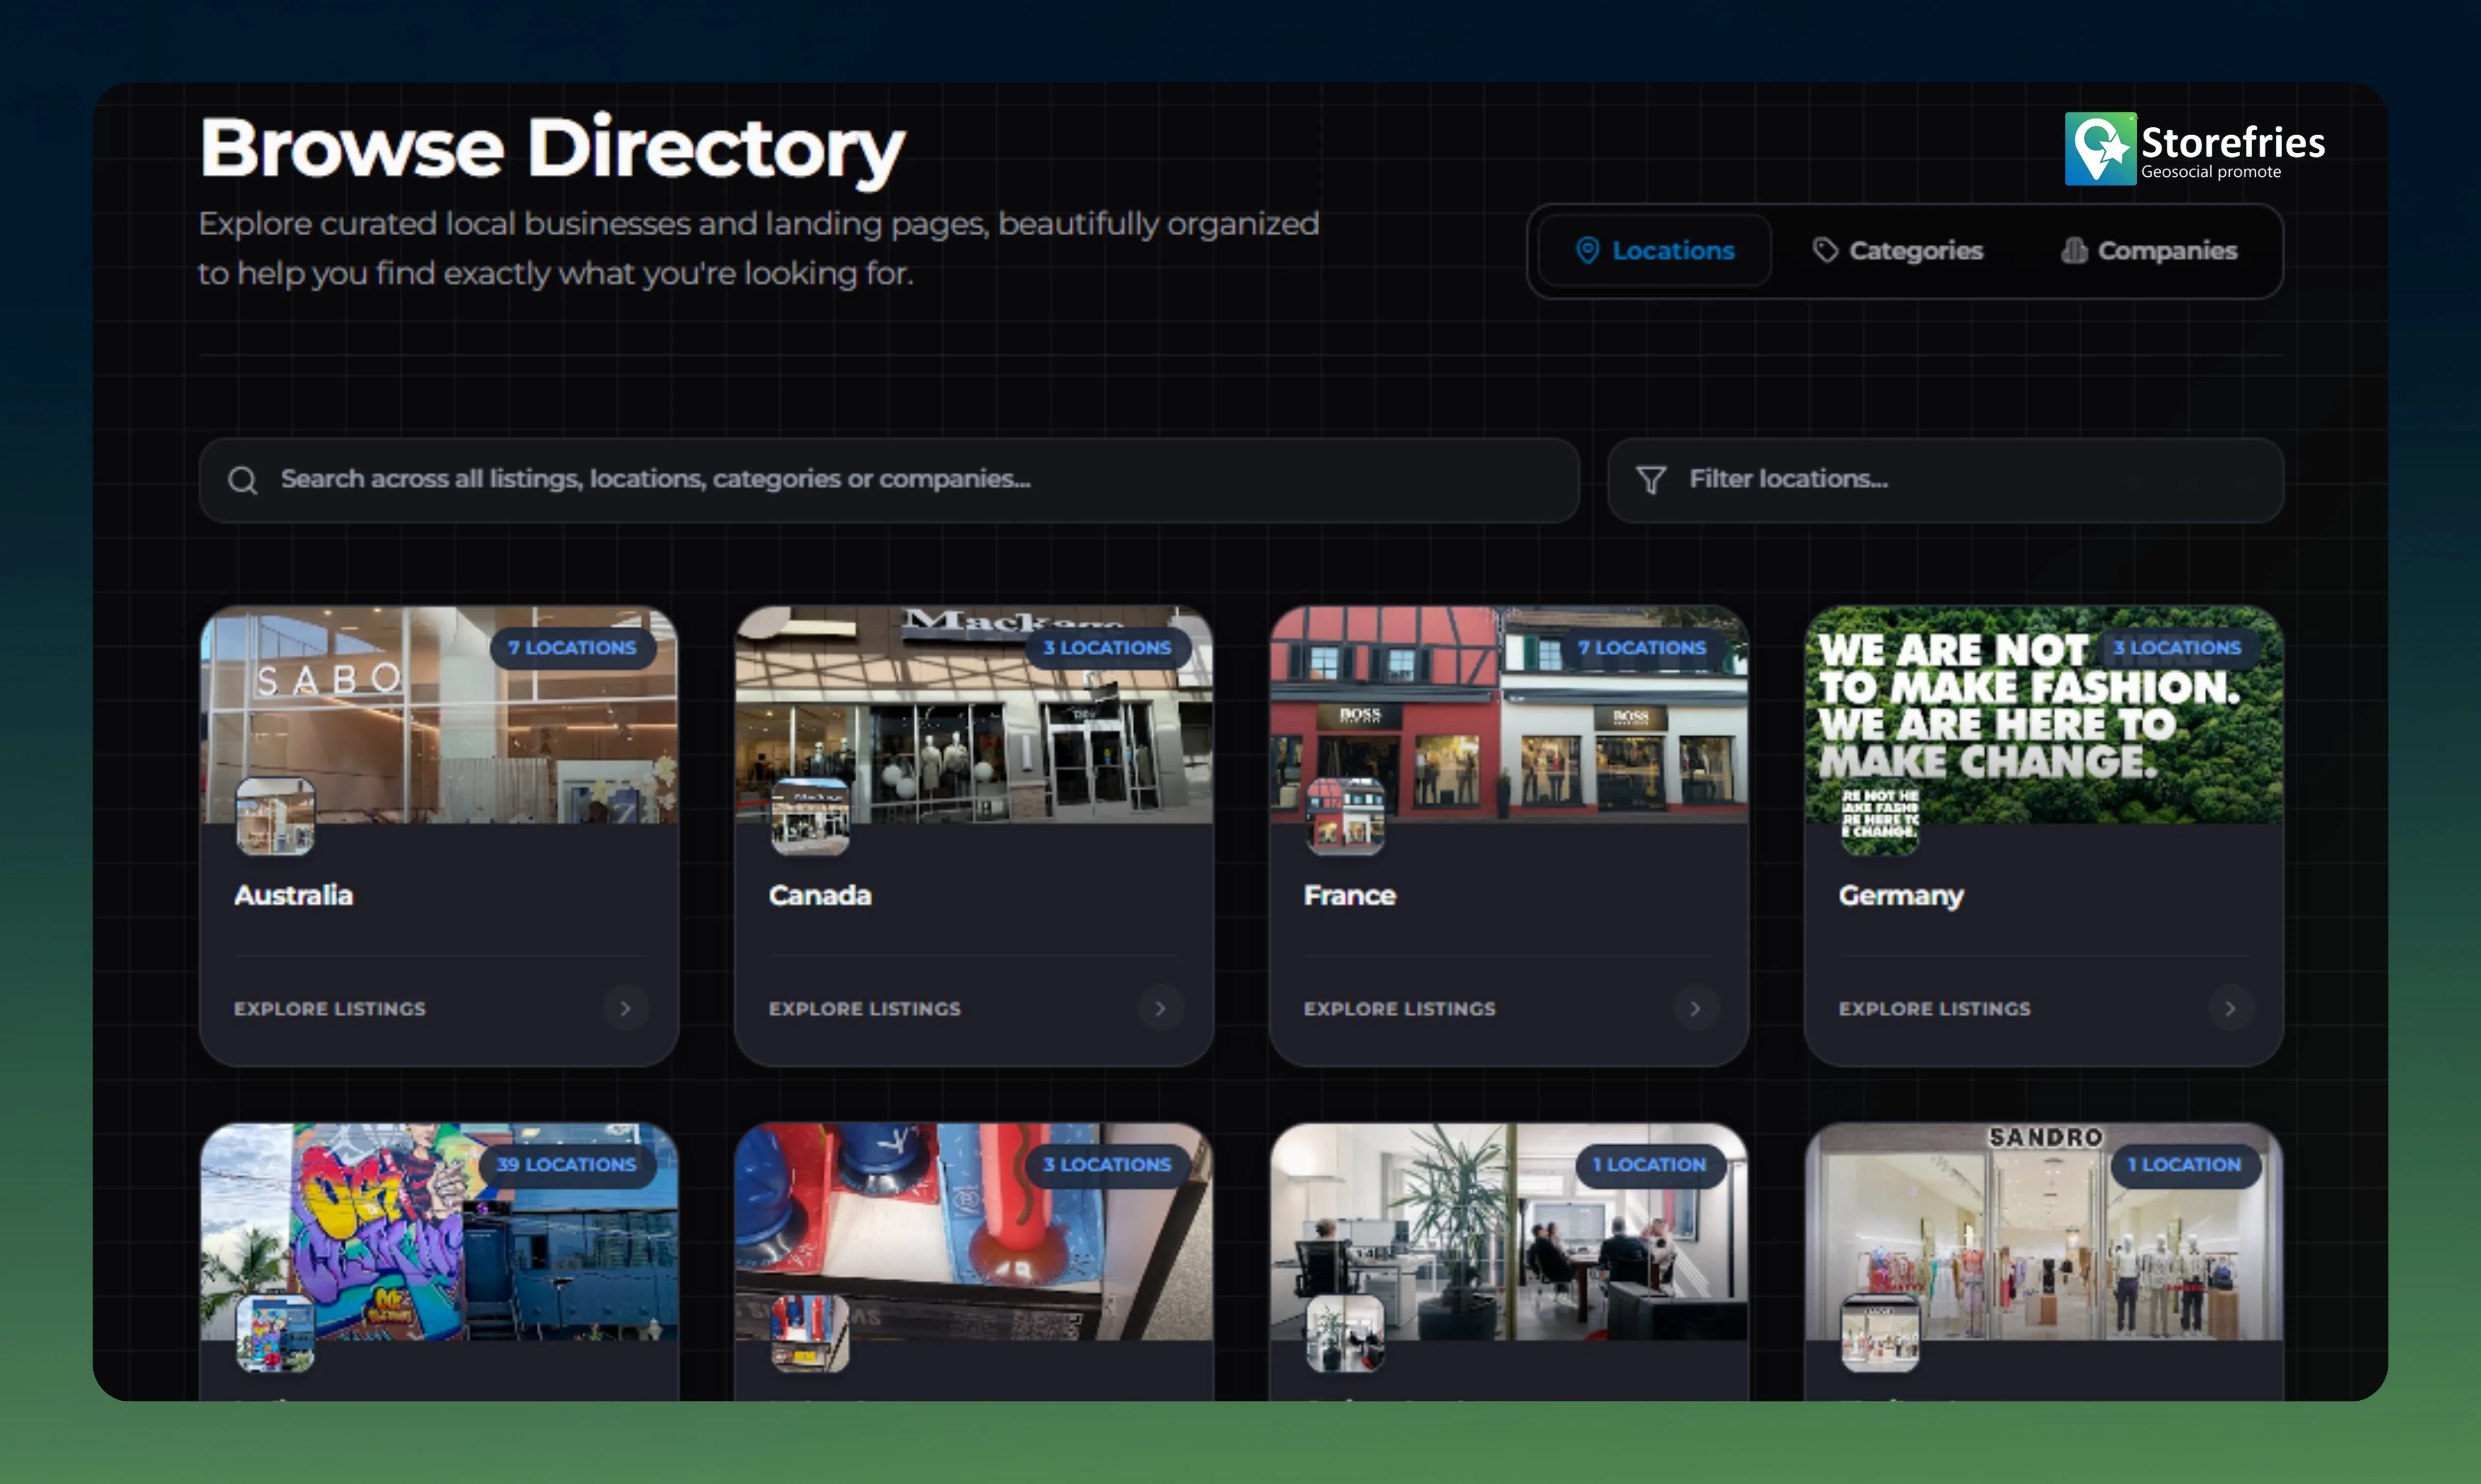Click the 7 Locations badge on Australia
Viewport: 2481px width, 1484px height.
(573, 648)
